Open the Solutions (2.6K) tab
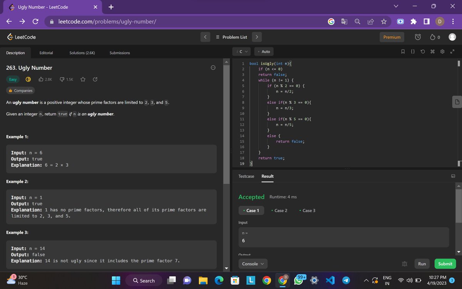 tap(82, 53)
